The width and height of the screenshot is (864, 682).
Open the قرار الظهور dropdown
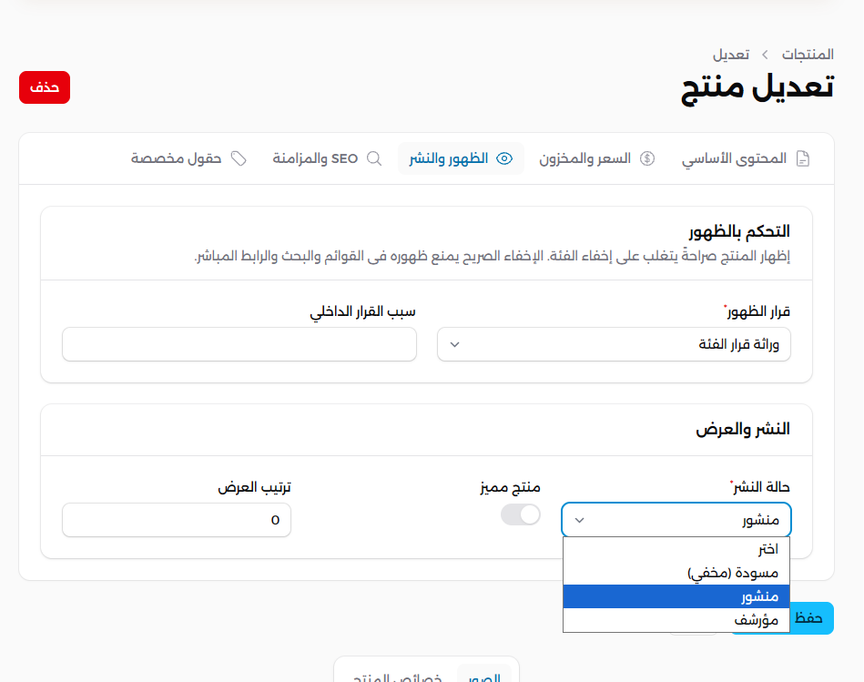(614, 344)
